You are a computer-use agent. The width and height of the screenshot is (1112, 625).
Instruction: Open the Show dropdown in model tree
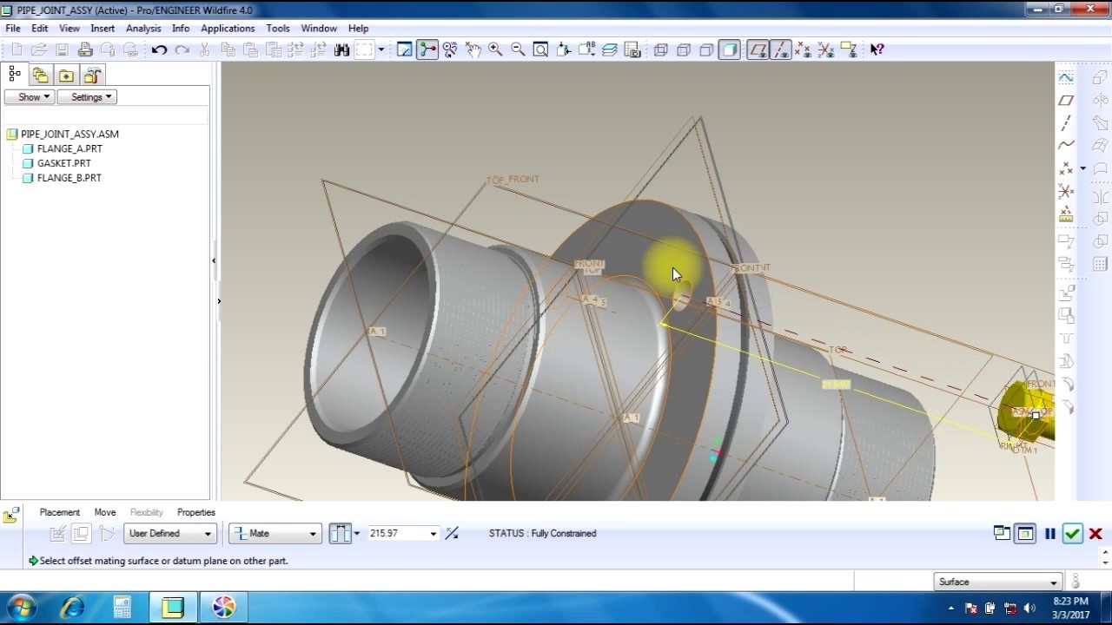[x=30, y=97]
